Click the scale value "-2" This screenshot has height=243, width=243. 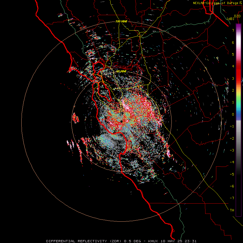point(232,139)
